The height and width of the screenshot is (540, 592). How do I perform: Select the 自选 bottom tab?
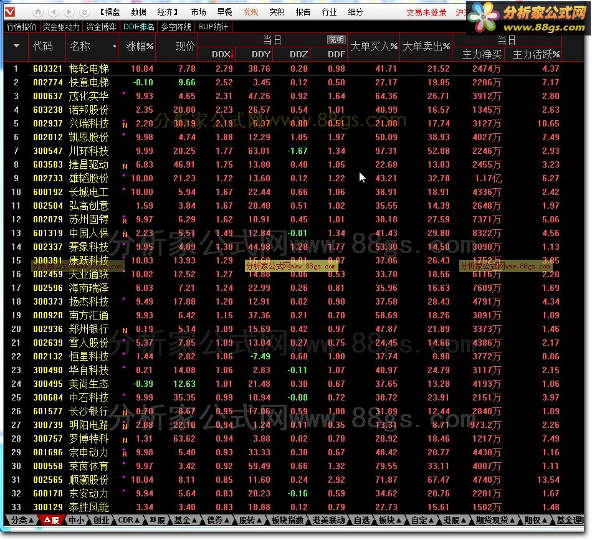[362, 520]
